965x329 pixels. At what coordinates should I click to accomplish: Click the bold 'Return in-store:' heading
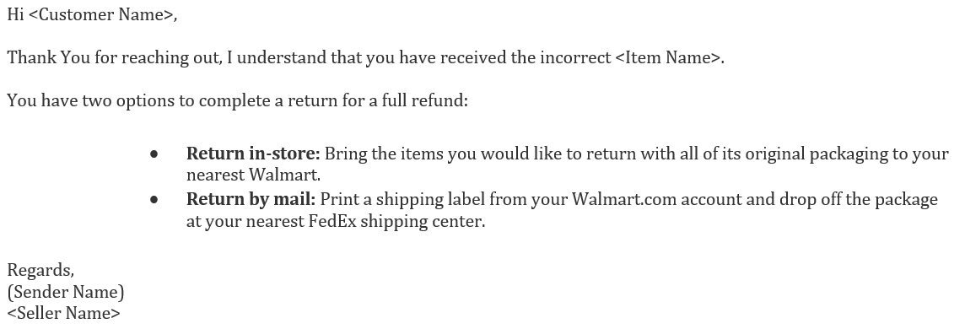(253, 154)
